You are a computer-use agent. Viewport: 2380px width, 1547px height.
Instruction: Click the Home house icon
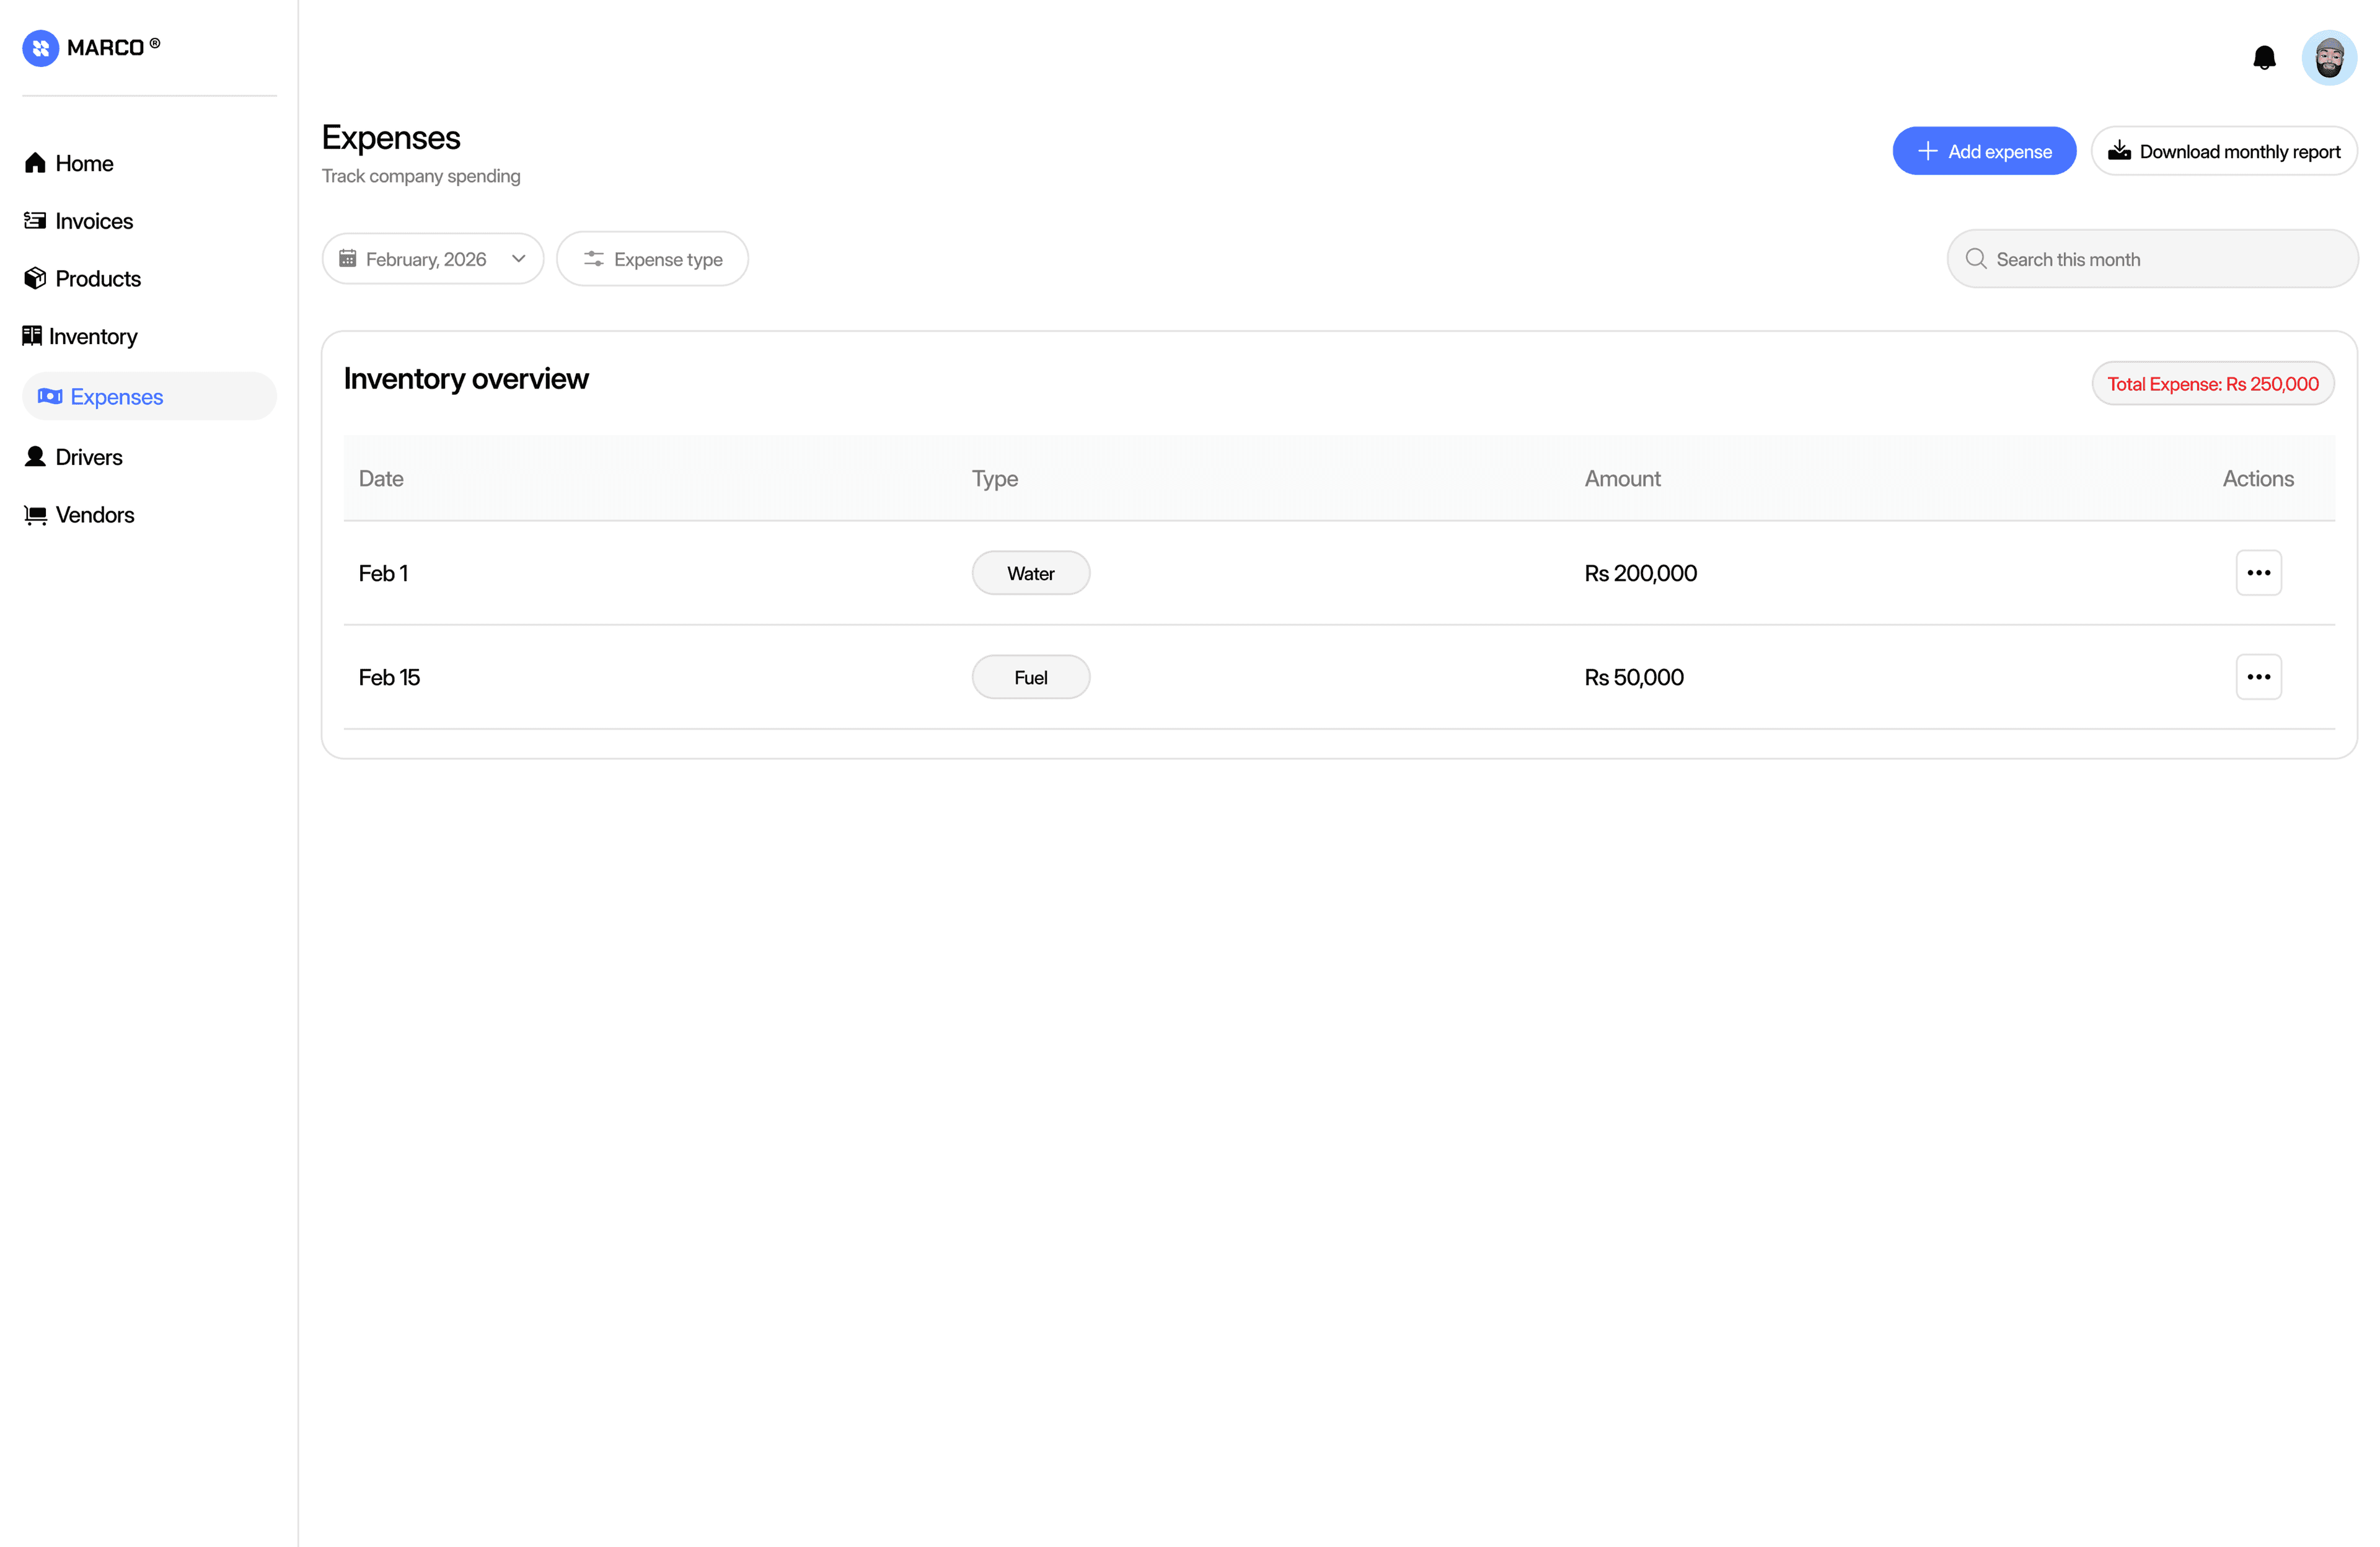(x=36, y=163)
